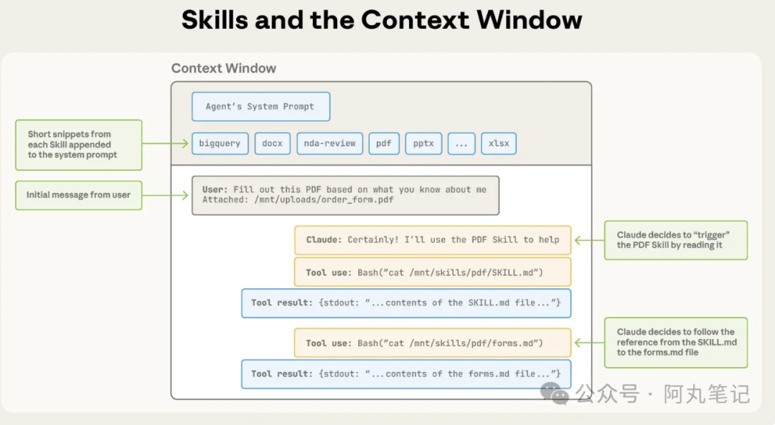This screenshot has height=425, width=775.
Task: Click the 'Context Window' heading
Action: click(223, 69)
